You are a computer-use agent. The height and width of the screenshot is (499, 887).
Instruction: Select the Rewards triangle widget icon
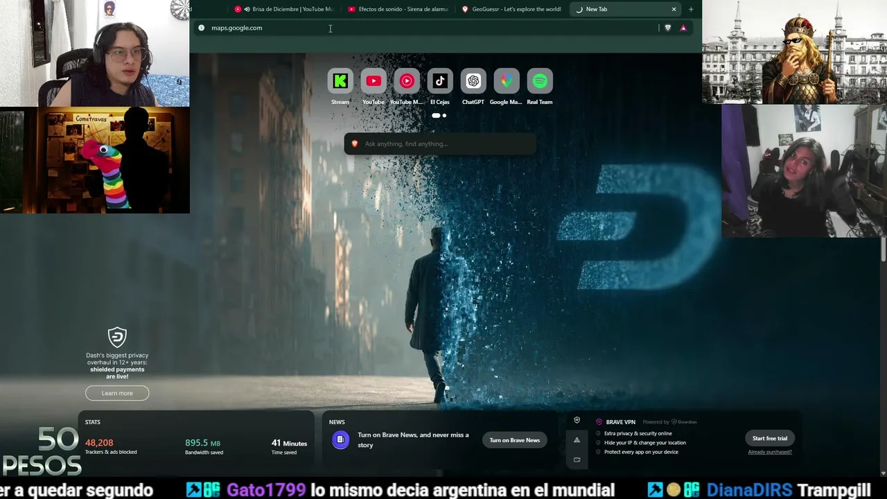(577, 440)
